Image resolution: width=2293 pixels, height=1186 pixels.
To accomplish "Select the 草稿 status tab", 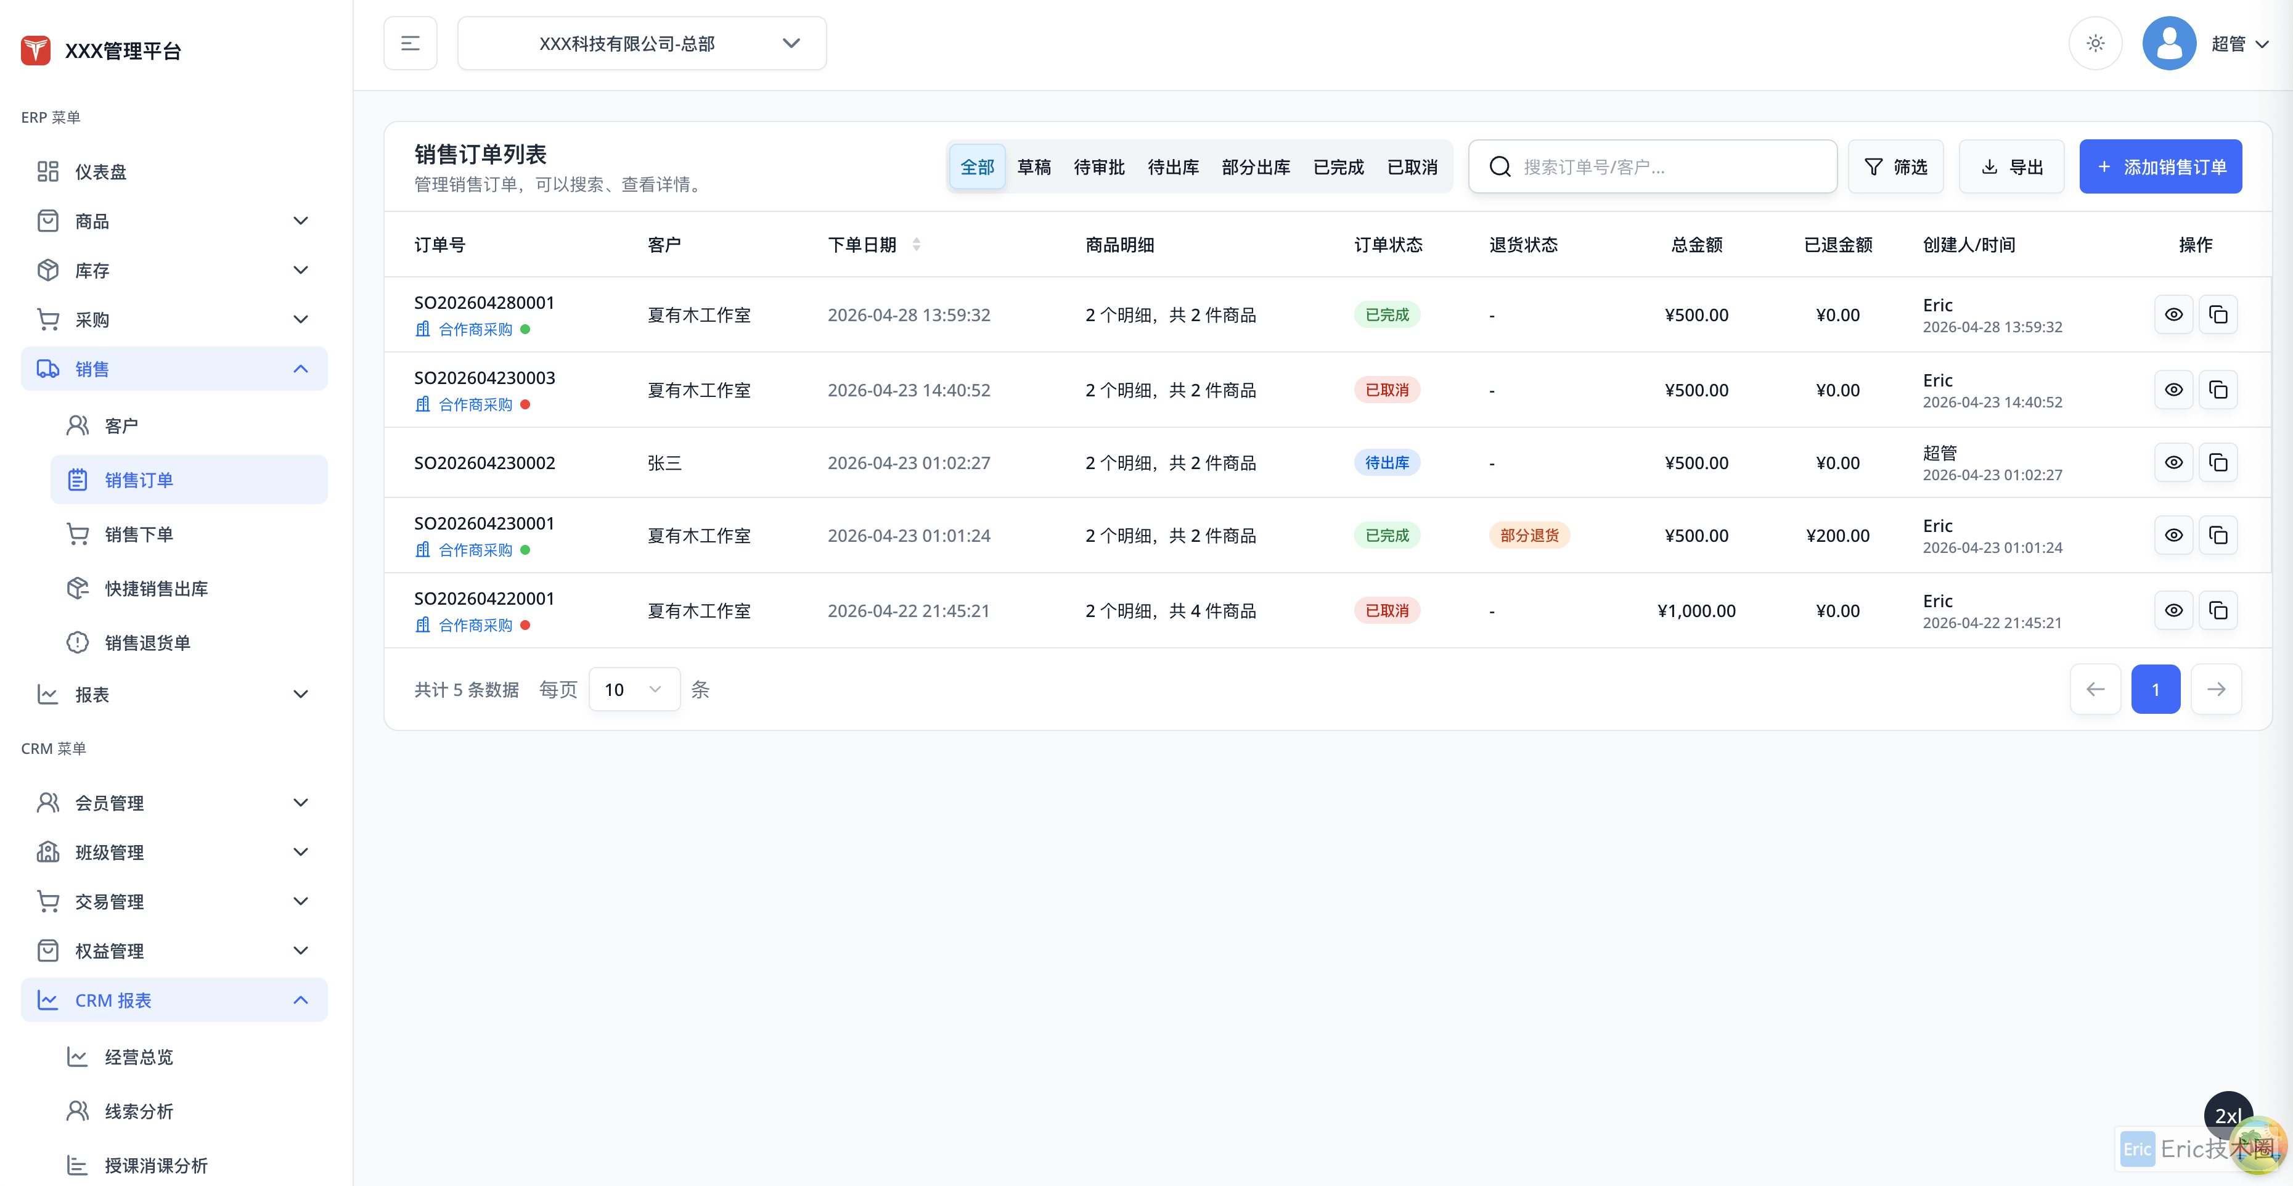I will point(1034,166).
